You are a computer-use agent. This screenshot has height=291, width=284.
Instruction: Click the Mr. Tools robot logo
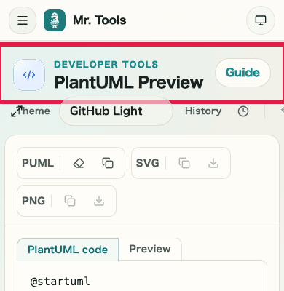(55, 20)
